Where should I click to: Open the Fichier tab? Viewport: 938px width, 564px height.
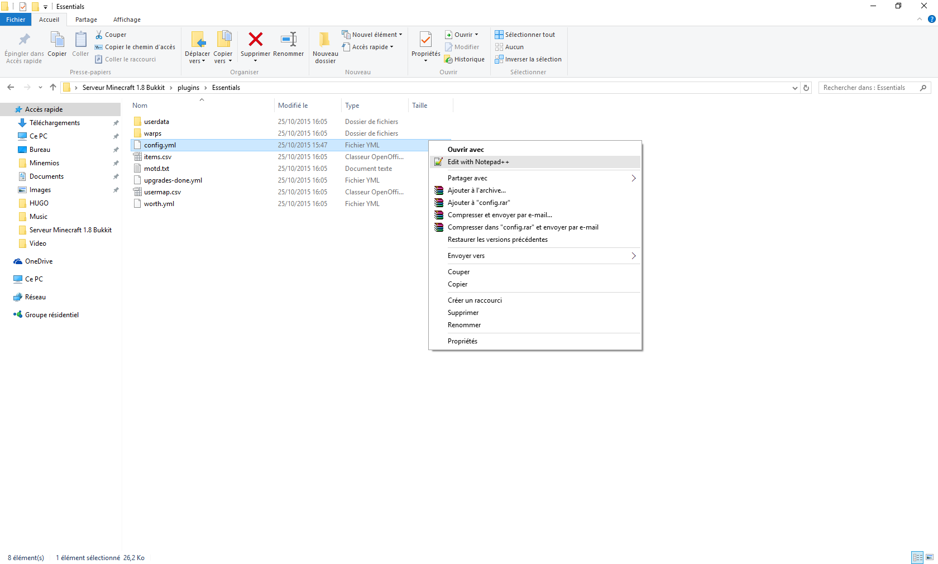point(16,20)
